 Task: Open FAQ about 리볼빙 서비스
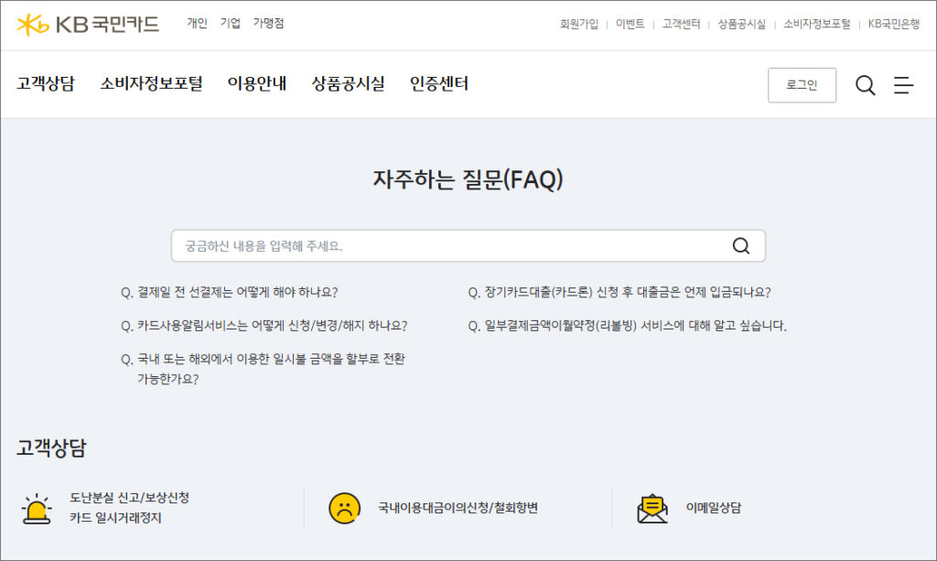point(635,326)
